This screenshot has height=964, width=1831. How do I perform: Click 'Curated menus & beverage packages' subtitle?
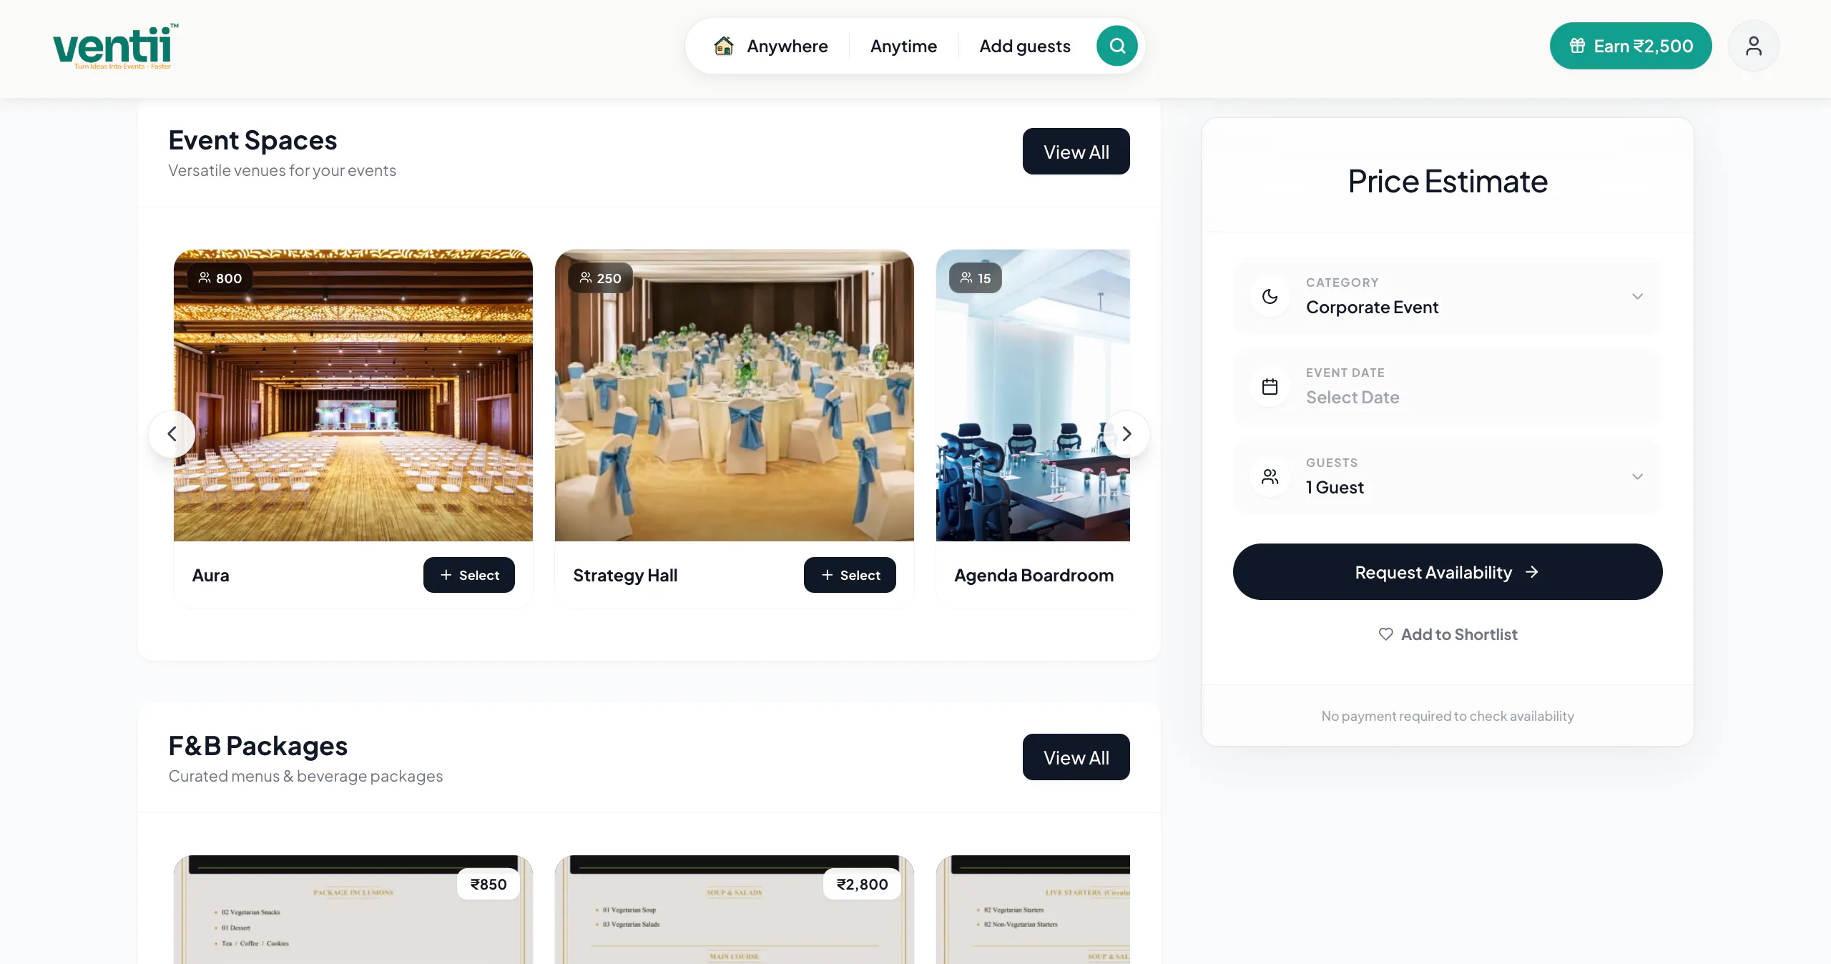click(305, 776)
